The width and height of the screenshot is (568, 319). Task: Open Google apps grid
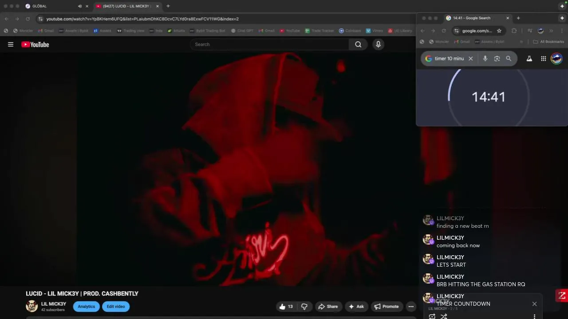click(x=544, y=58)
